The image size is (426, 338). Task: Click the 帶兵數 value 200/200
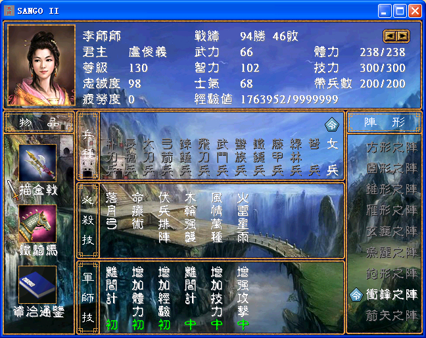[383, 84]
